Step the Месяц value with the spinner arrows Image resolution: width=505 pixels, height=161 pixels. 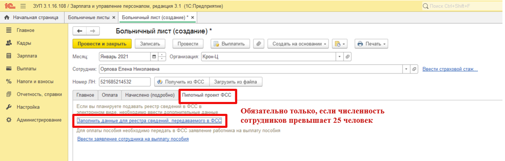(162, 56)
